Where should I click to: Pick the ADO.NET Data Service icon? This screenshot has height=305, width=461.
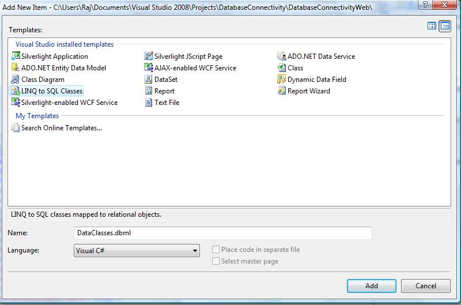pos(282,56)
